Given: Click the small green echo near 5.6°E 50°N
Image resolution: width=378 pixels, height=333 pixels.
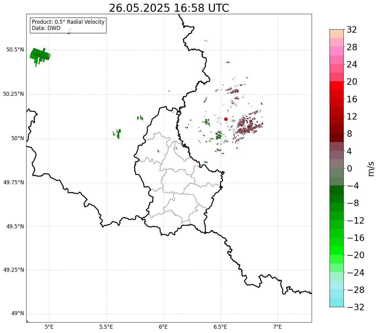Looking at the screenshot, I should click(x=117, y=133).
